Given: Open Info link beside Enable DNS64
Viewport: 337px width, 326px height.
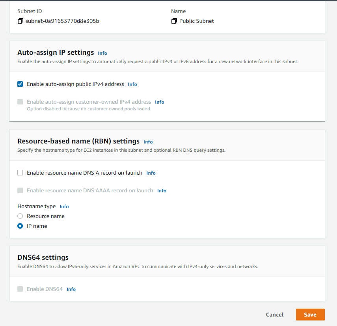Looking at the screenshot, I should tap(71, 289).
